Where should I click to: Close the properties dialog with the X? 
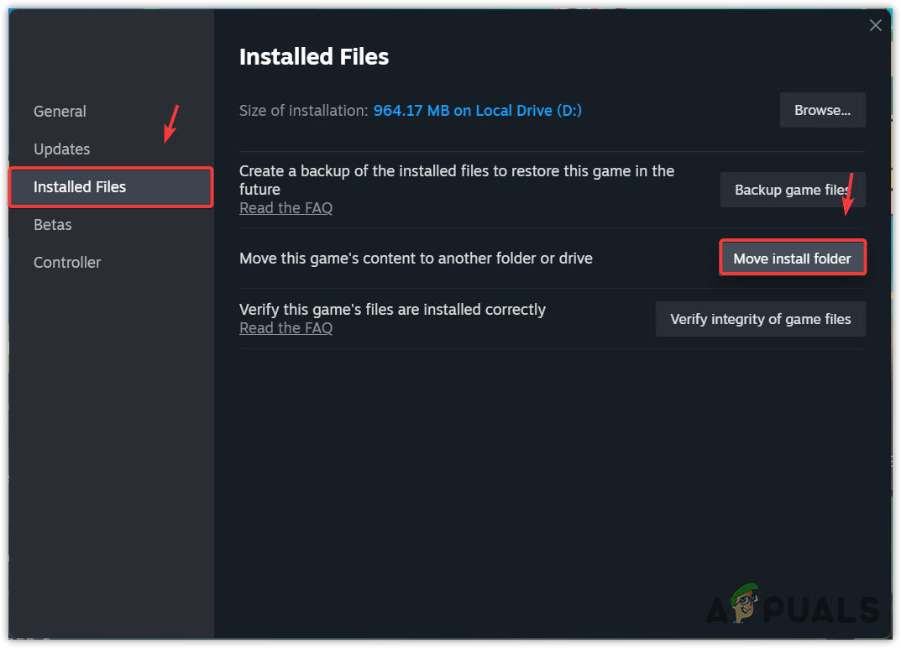[876, 25]
